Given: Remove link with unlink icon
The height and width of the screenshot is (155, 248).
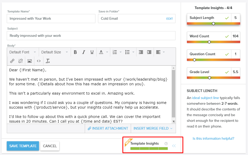Looking at the screenshot, I should pyautogui.click(x=21, y=61).
